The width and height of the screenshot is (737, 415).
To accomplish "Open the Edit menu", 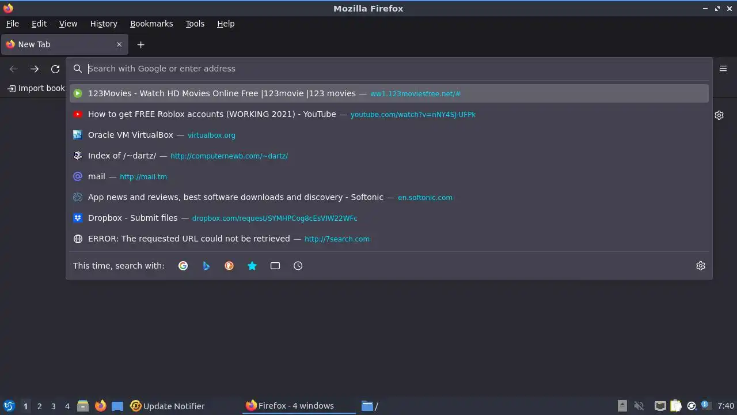I will pyautogui.click(x=39, y=24).
